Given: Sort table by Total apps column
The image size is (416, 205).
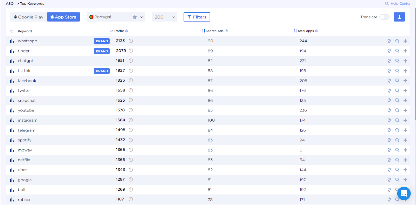Looking at the screenshot, I should pyautogui.click(x=304, y=31).
